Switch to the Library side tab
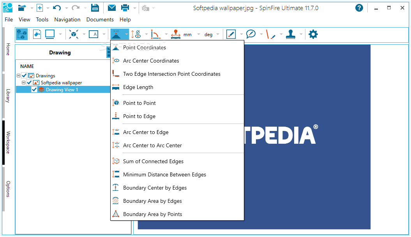 click(x=8, y=96)
